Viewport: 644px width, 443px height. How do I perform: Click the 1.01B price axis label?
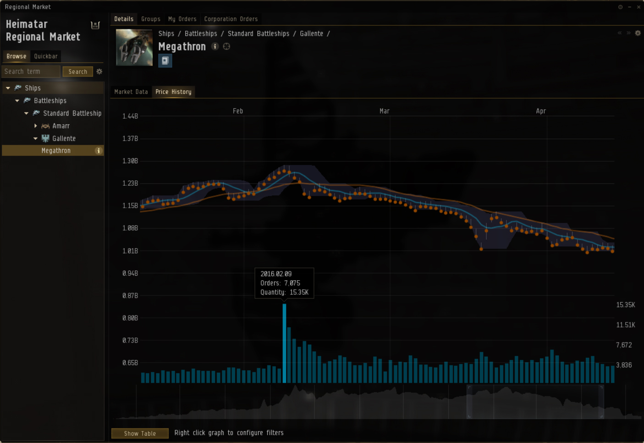(x=130, y=251)
